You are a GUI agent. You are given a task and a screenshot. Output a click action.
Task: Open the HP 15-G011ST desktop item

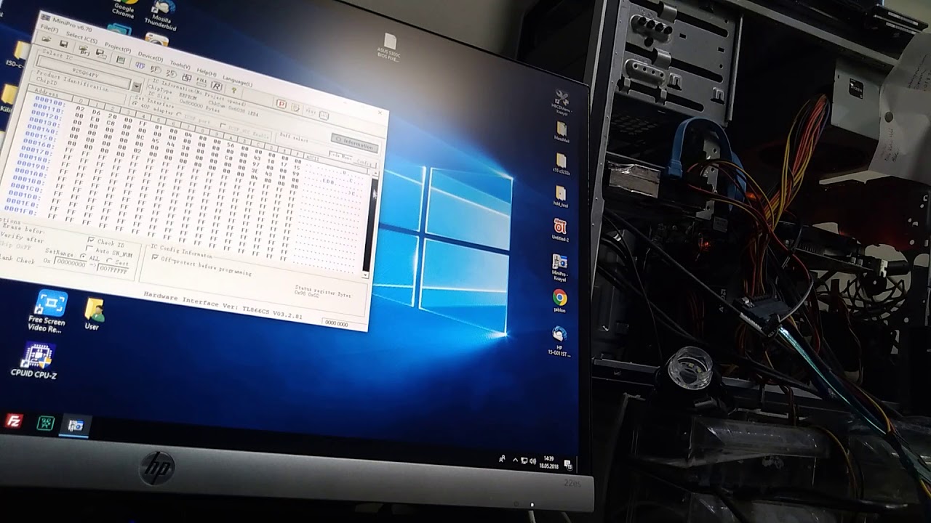tap(559, 341)
